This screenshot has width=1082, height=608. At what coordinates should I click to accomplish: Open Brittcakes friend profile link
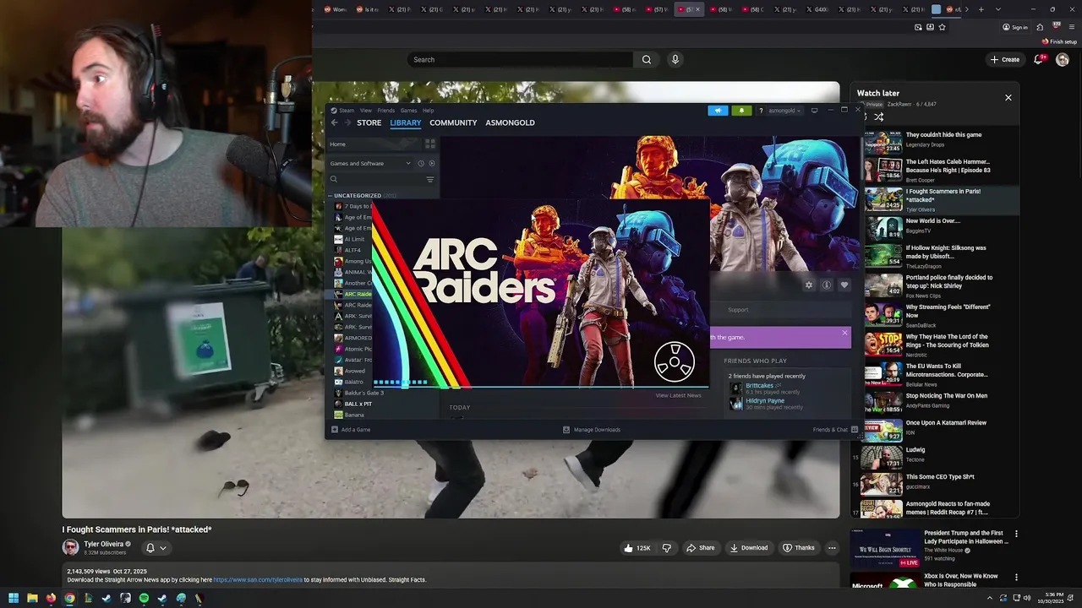pyautogui.click(x=759, y=386)
